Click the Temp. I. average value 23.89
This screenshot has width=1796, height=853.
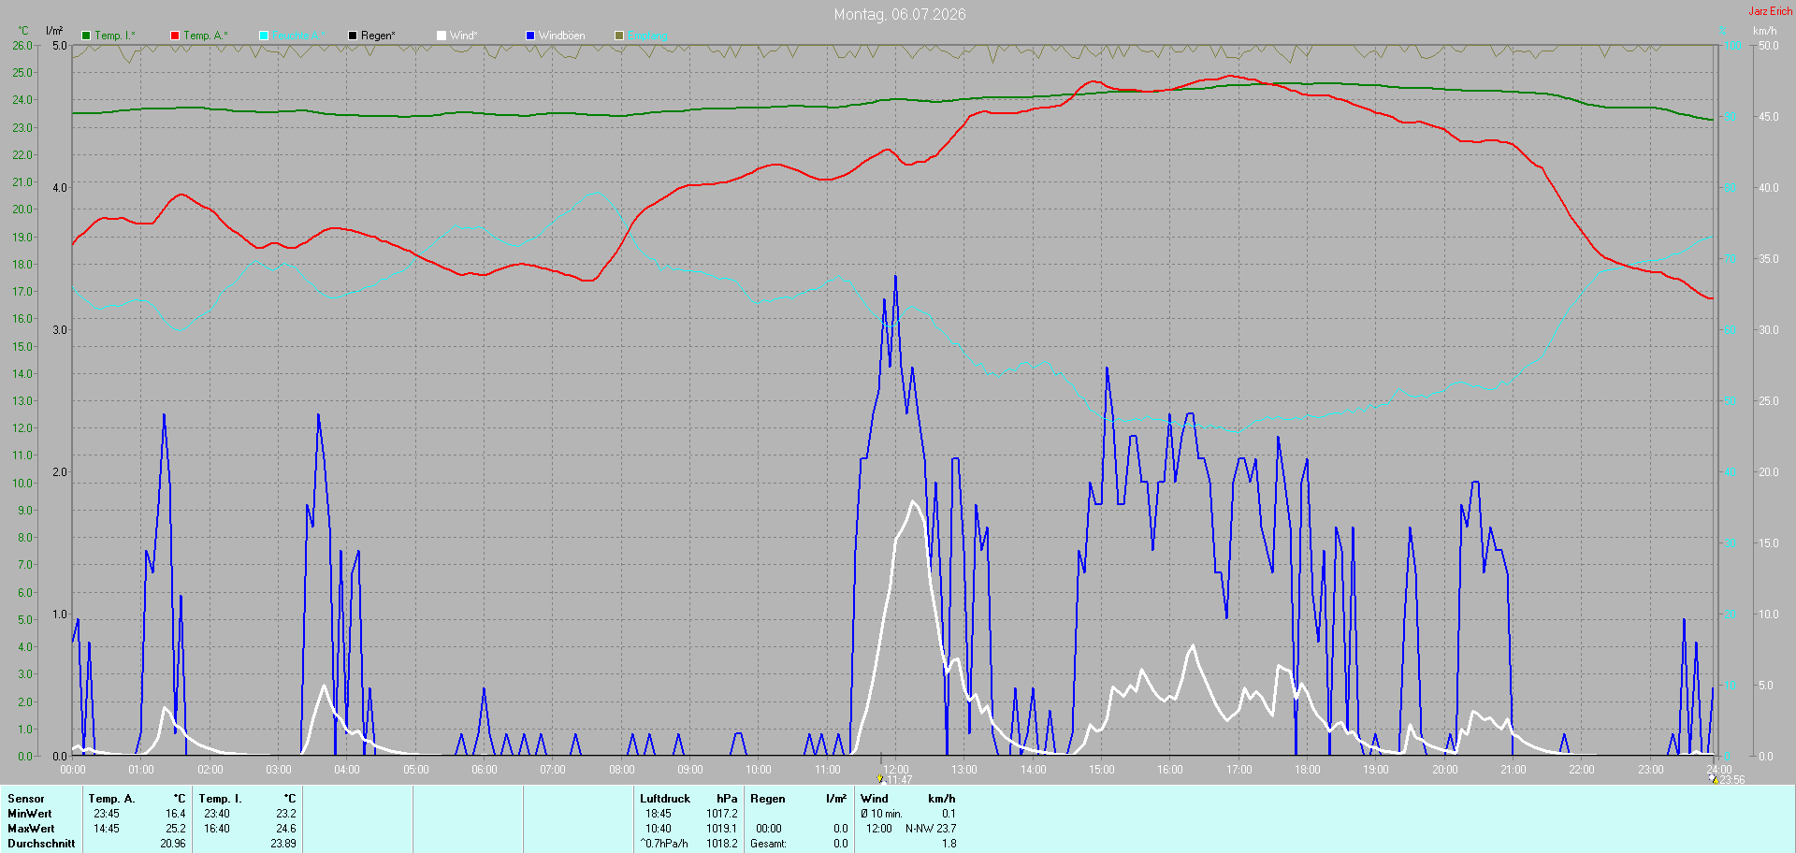[x=283, y=844]
